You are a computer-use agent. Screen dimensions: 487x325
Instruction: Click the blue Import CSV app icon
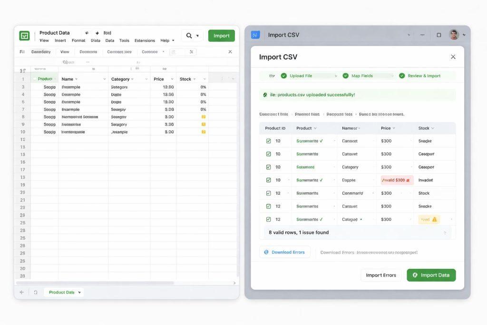(x=255, y=35)
